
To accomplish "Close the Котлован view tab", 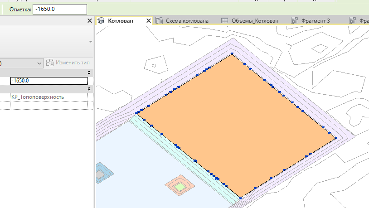I will click(149, 21).
